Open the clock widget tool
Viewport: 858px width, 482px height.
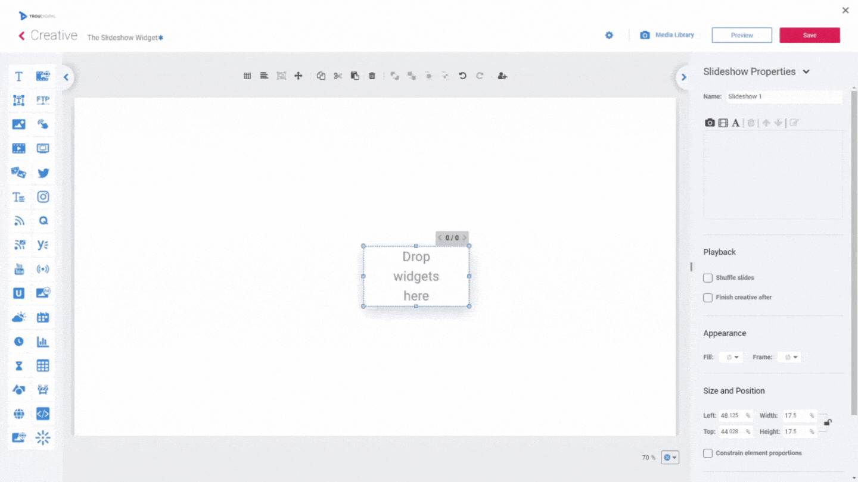click(18, 341)
